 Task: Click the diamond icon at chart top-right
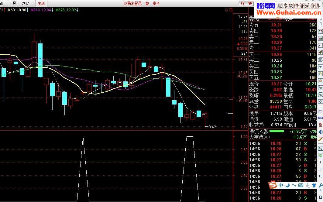(x=226, y=10)
